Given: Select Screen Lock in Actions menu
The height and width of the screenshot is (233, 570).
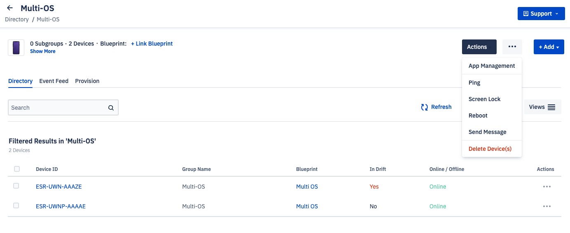Looking at the screenshot, I should tap(492, 99).
